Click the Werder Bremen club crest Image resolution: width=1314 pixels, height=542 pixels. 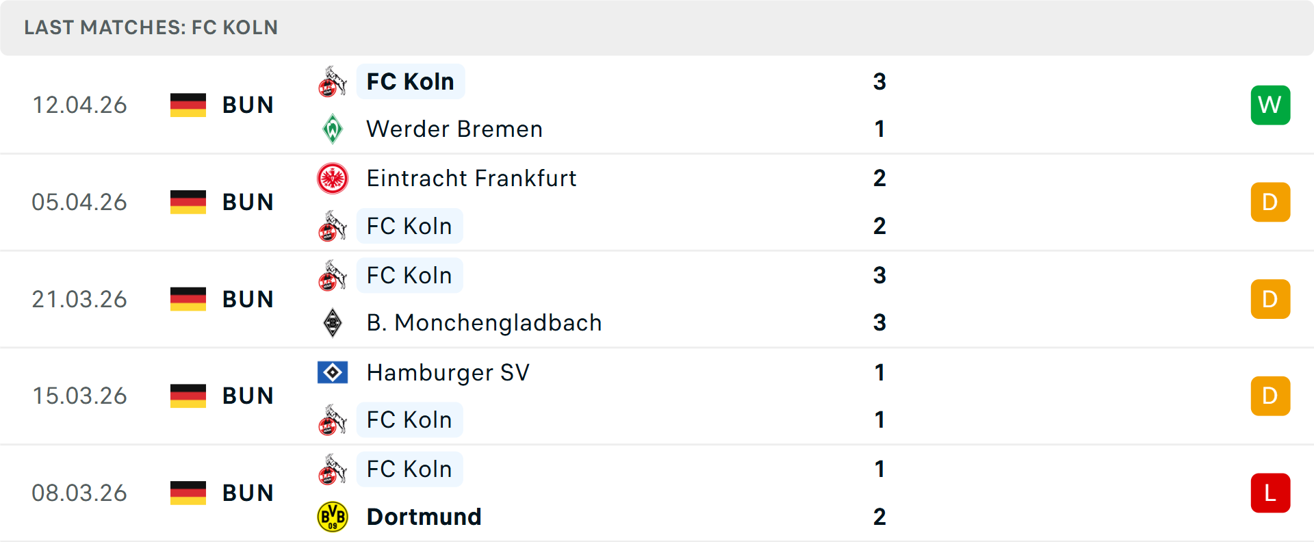[333, 129]
